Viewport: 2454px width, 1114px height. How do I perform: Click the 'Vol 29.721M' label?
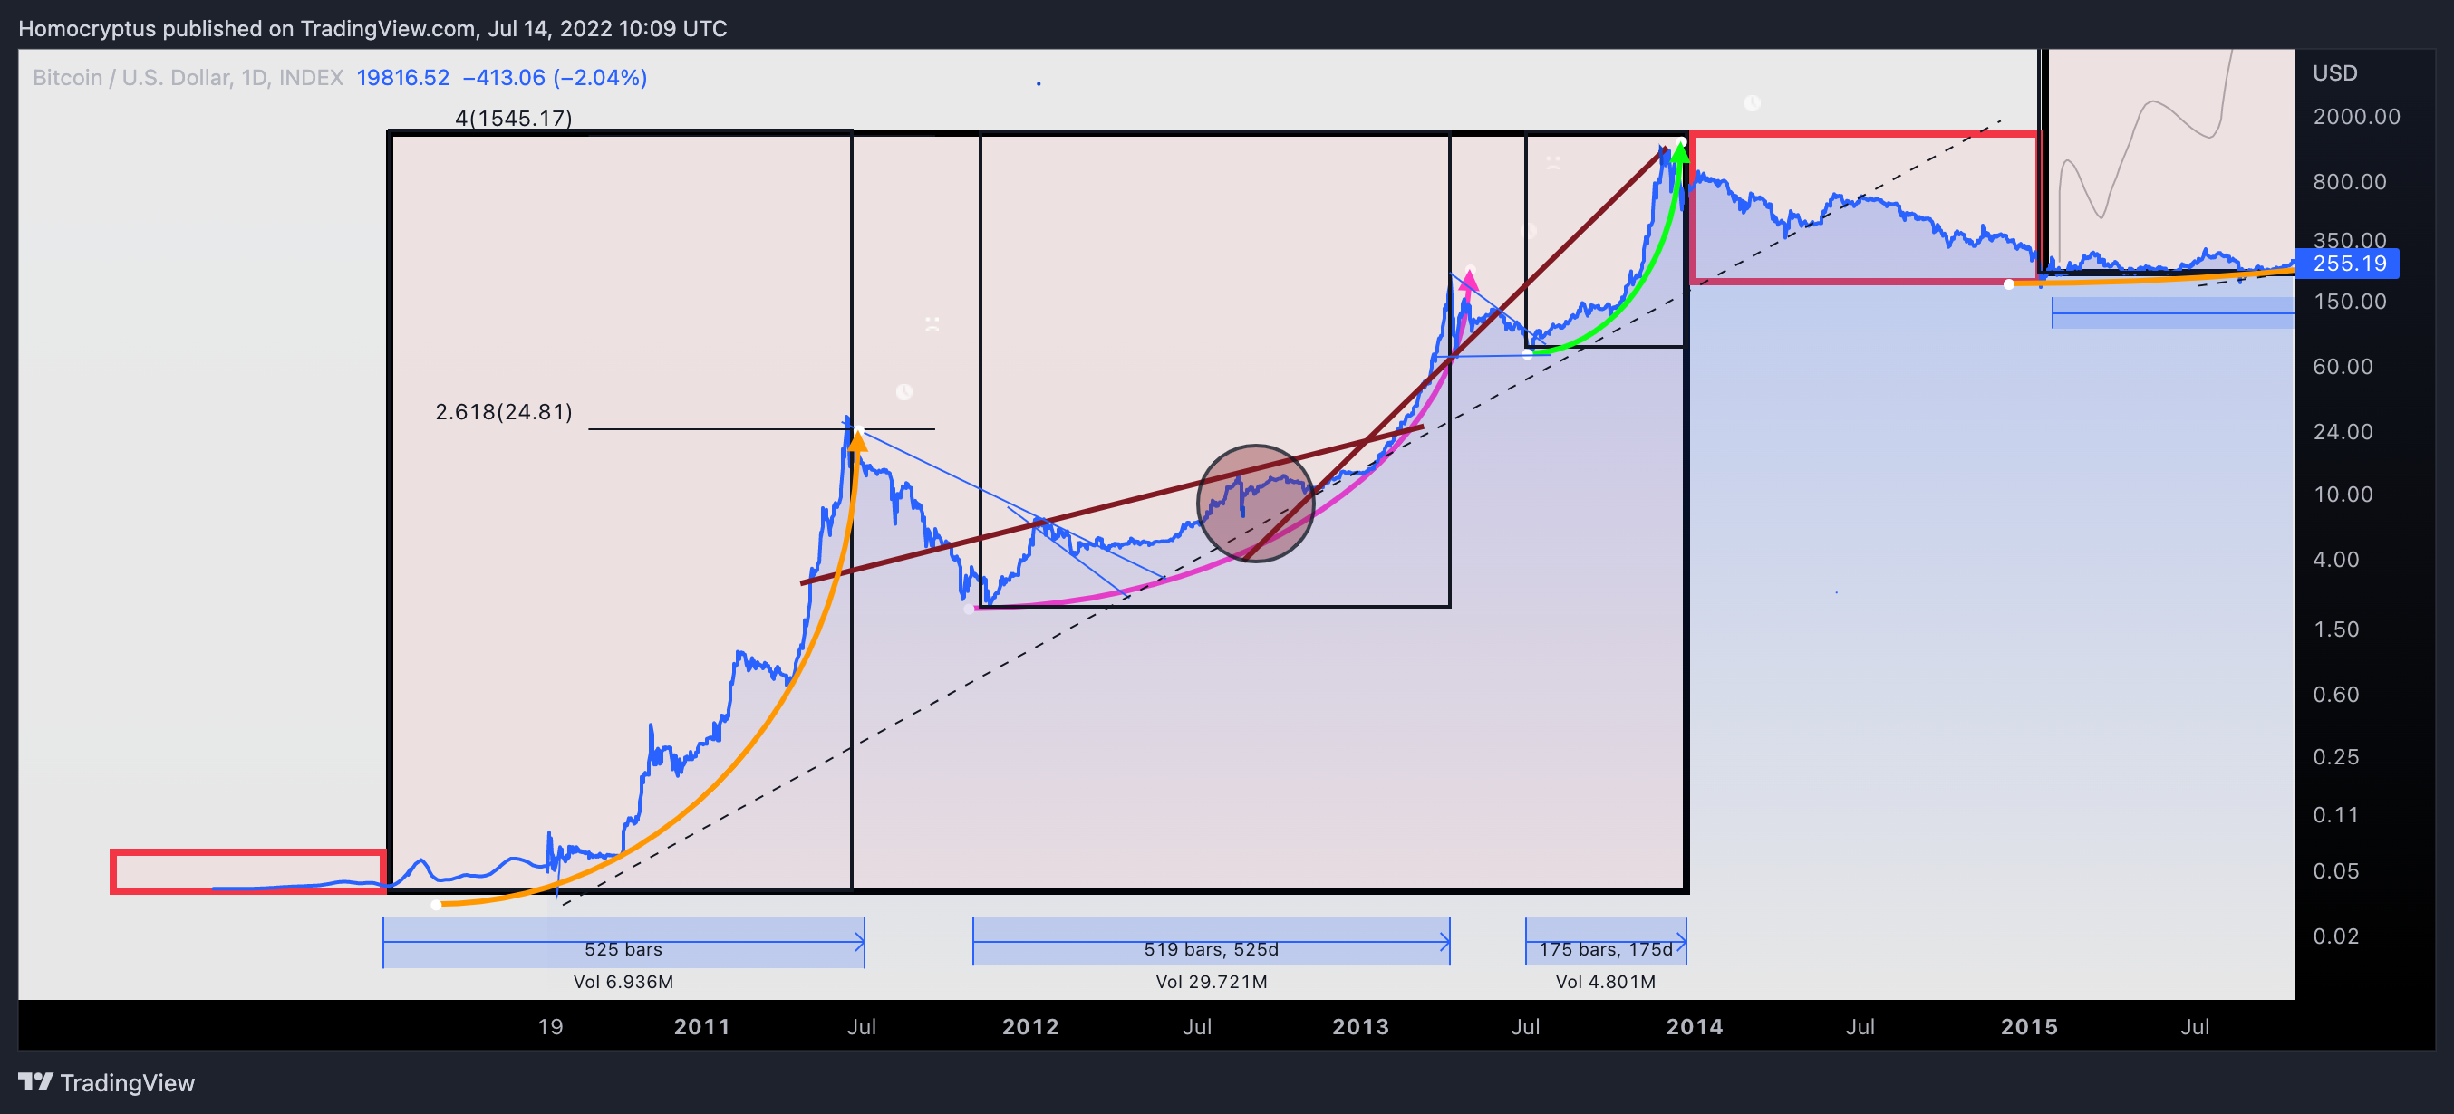pyautogui.click(x=1211, y=982)
